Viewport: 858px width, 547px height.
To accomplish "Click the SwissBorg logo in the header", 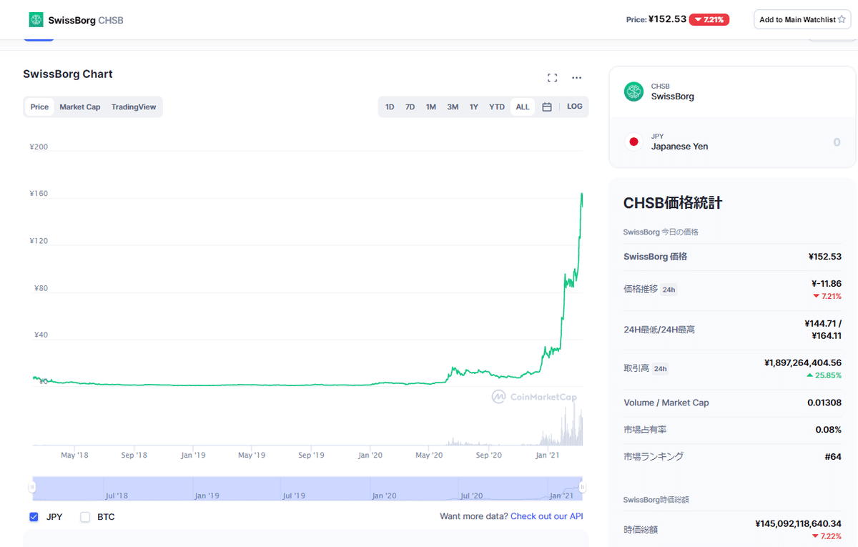I will [x=36, y=19].
